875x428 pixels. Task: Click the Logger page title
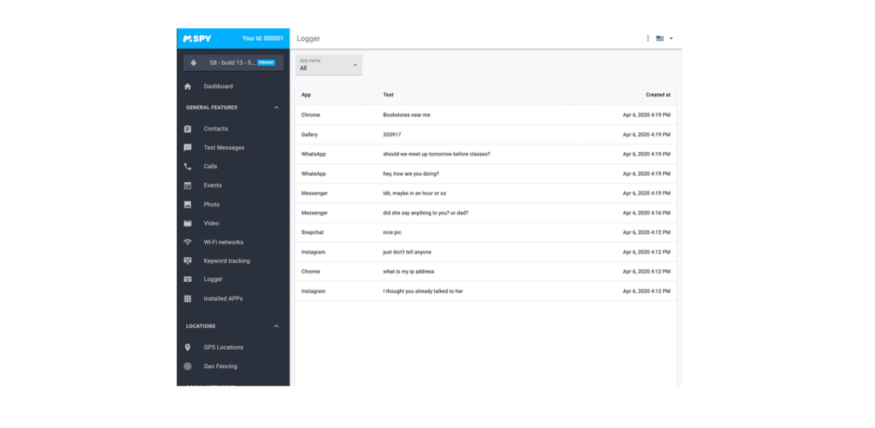pos(308,39)
